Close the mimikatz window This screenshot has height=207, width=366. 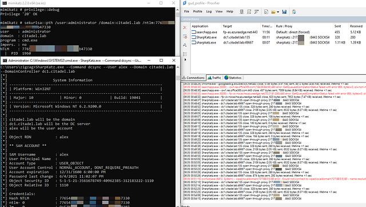pyautogui.click(x=173, y=3)
